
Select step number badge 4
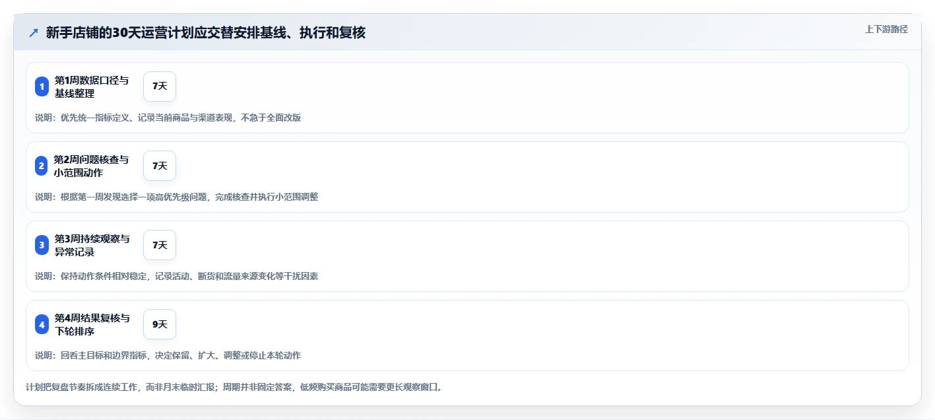tap(42, 324)
